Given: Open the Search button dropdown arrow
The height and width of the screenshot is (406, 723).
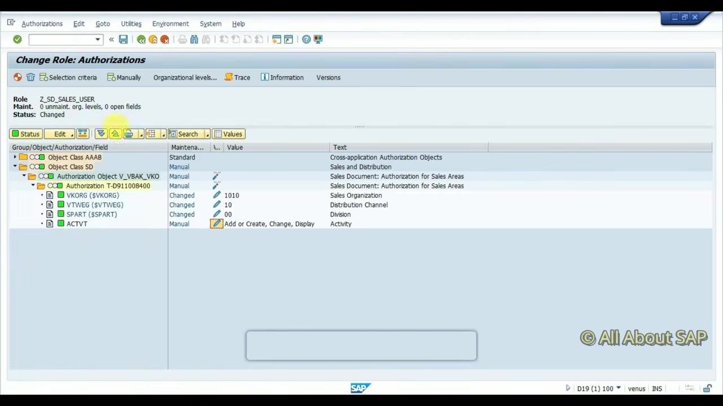Looking at the screenshot, I should tap(207, 134).
